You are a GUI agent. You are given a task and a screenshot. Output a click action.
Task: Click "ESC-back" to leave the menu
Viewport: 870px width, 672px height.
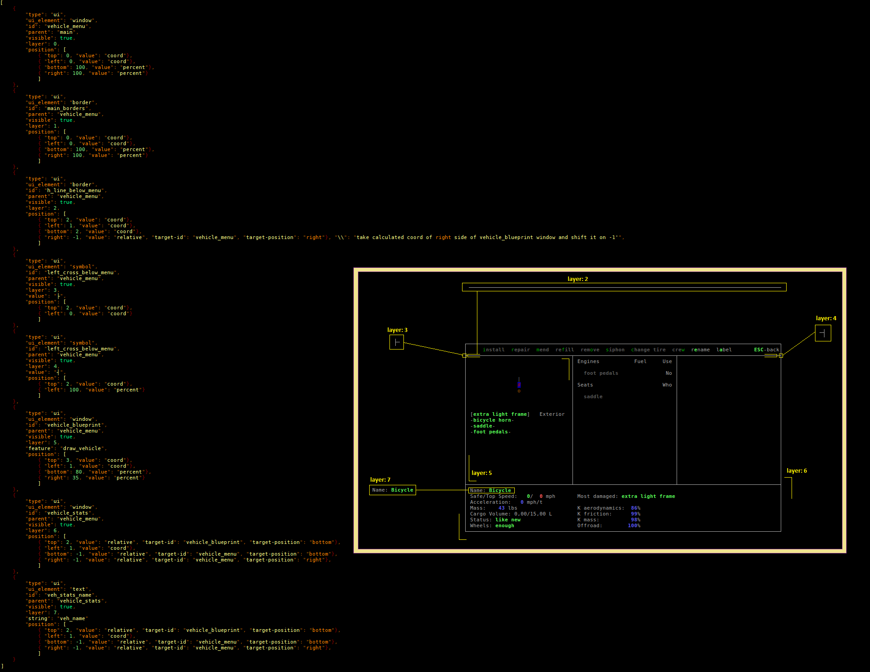pos(766,350)
